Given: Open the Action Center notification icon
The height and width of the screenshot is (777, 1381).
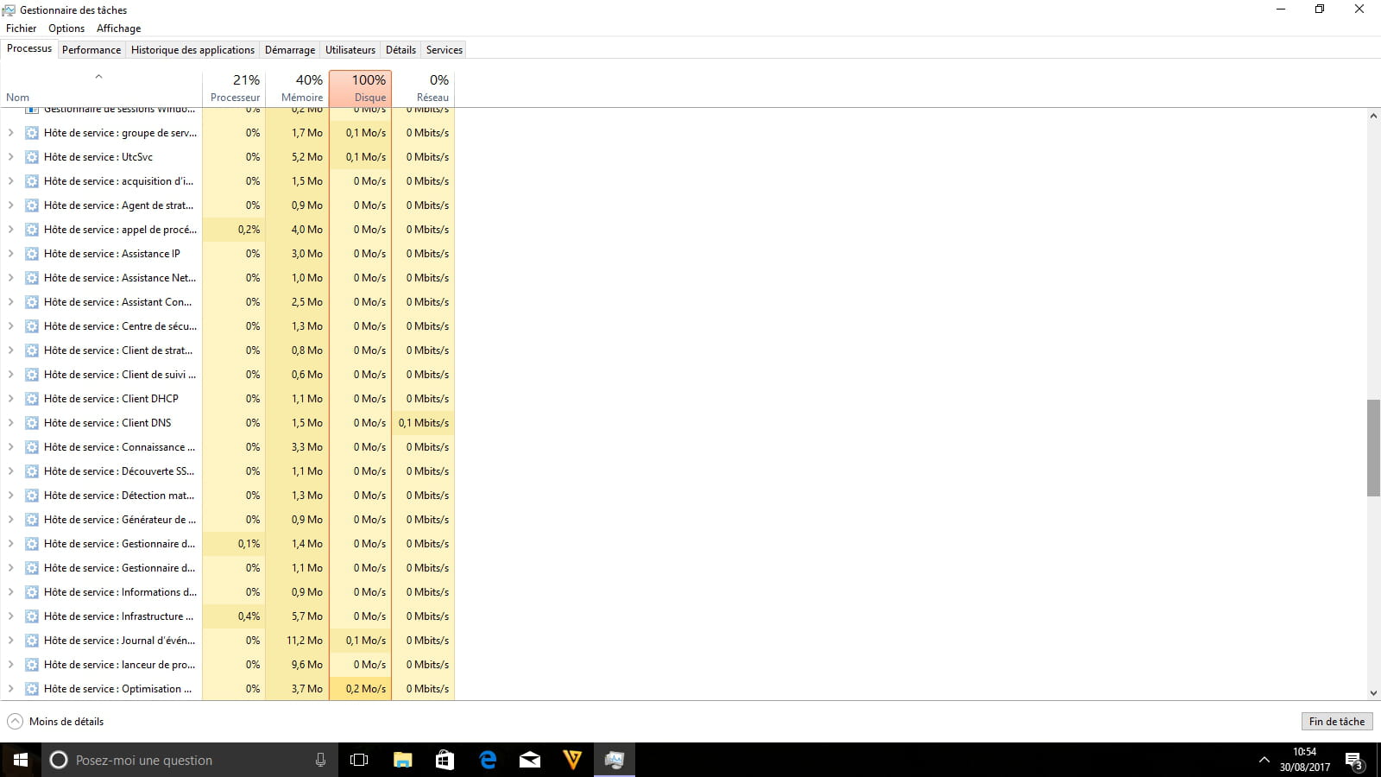Looking at the screenshot, I should click(x=1353, y=761).
